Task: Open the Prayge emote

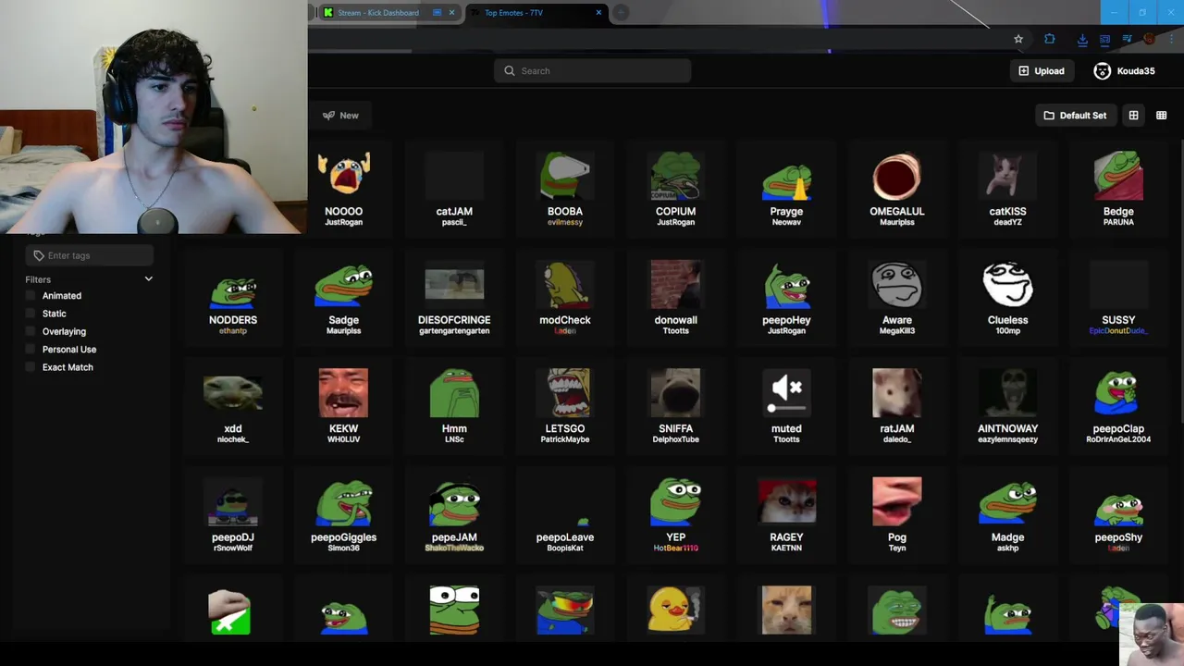Action: point(786,189)
